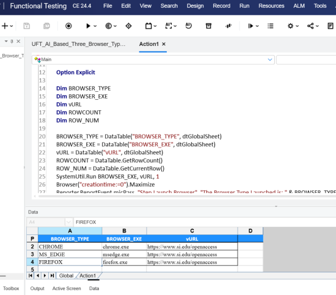The height and width of the screenshot is (295, 336).
Task: Close the Action1 tab
Action: [x=164, y=44]
